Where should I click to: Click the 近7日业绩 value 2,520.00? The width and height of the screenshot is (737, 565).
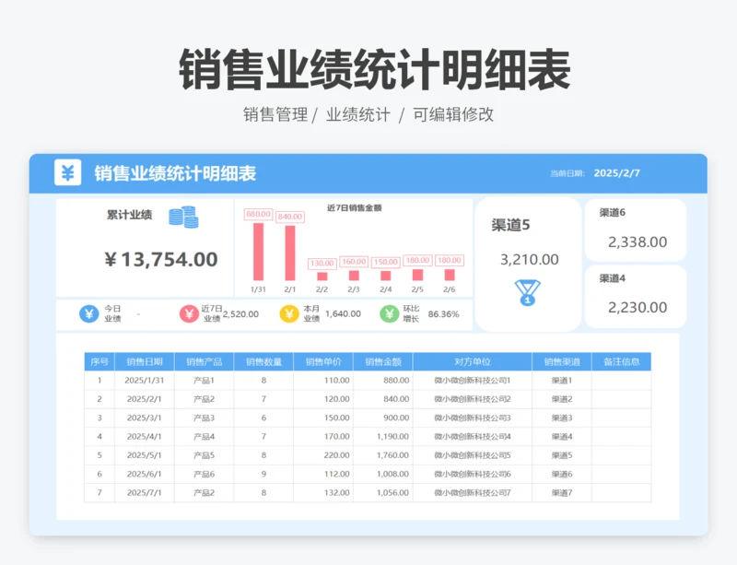(240, 313)
